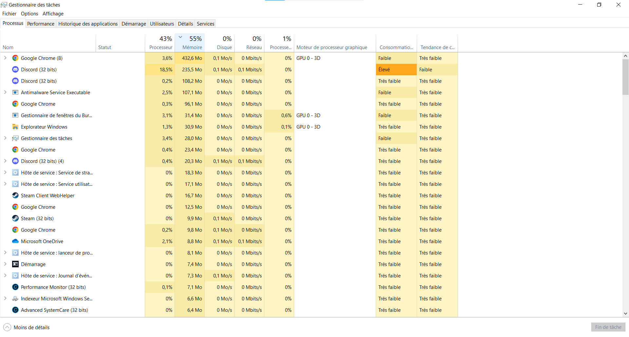Sort by the Disque column header
The width and height of the screenshot is (629, 337).
(219, 43)
